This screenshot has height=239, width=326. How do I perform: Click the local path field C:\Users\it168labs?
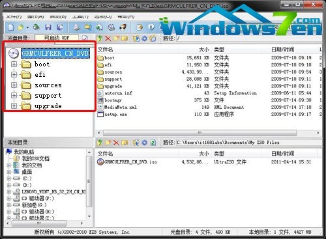pyautogui.click(x=249, y=143)
